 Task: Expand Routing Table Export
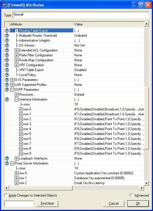pos(16,31)
